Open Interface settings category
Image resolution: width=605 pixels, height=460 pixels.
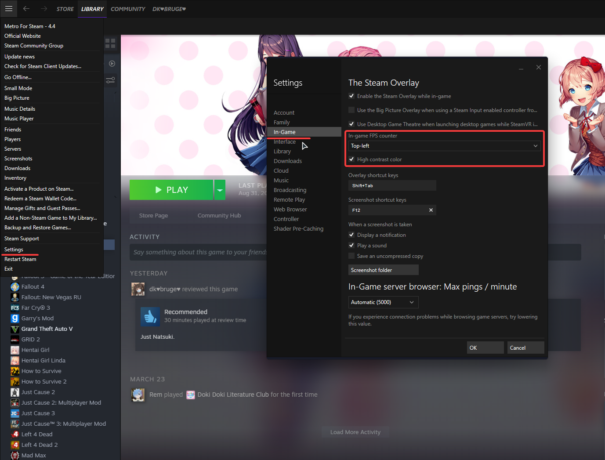tap(285, 141)
